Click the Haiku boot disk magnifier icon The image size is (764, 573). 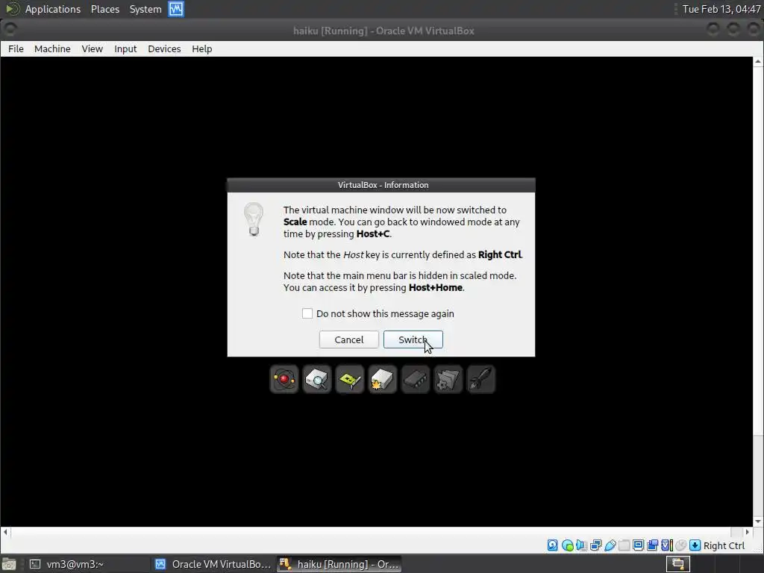coord(316,379)
